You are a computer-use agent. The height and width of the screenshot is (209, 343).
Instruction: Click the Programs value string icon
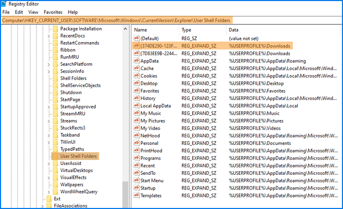click(x=136, y=158)
